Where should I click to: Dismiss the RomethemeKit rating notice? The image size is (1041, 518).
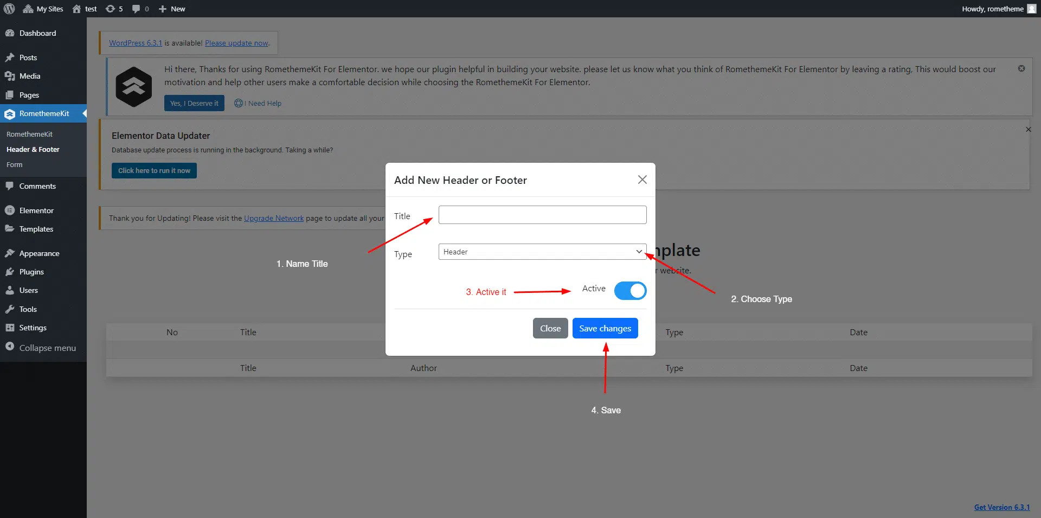1021,68
